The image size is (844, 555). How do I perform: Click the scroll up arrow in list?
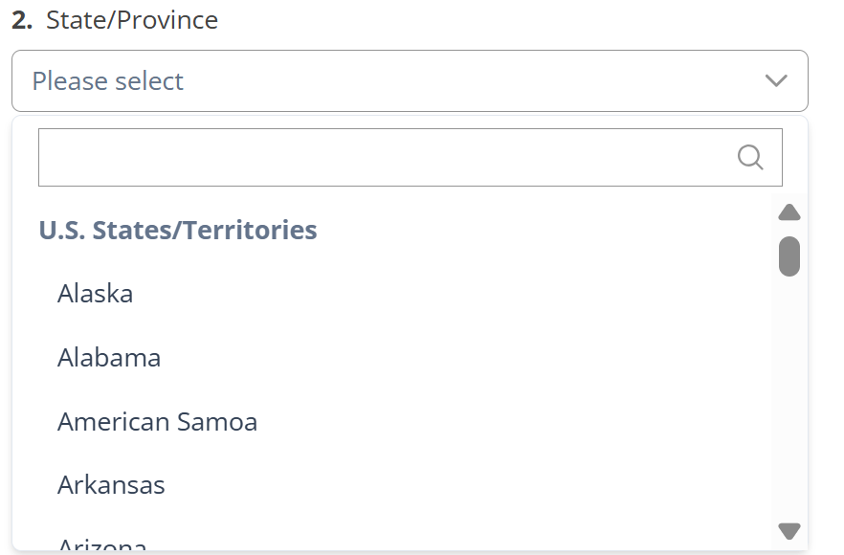tap(789, 212)
